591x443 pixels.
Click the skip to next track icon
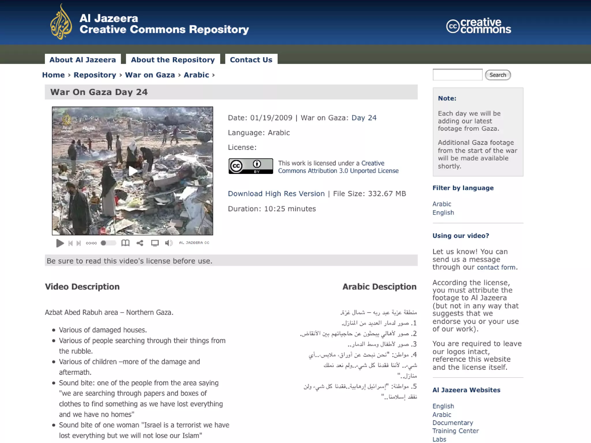78,243
